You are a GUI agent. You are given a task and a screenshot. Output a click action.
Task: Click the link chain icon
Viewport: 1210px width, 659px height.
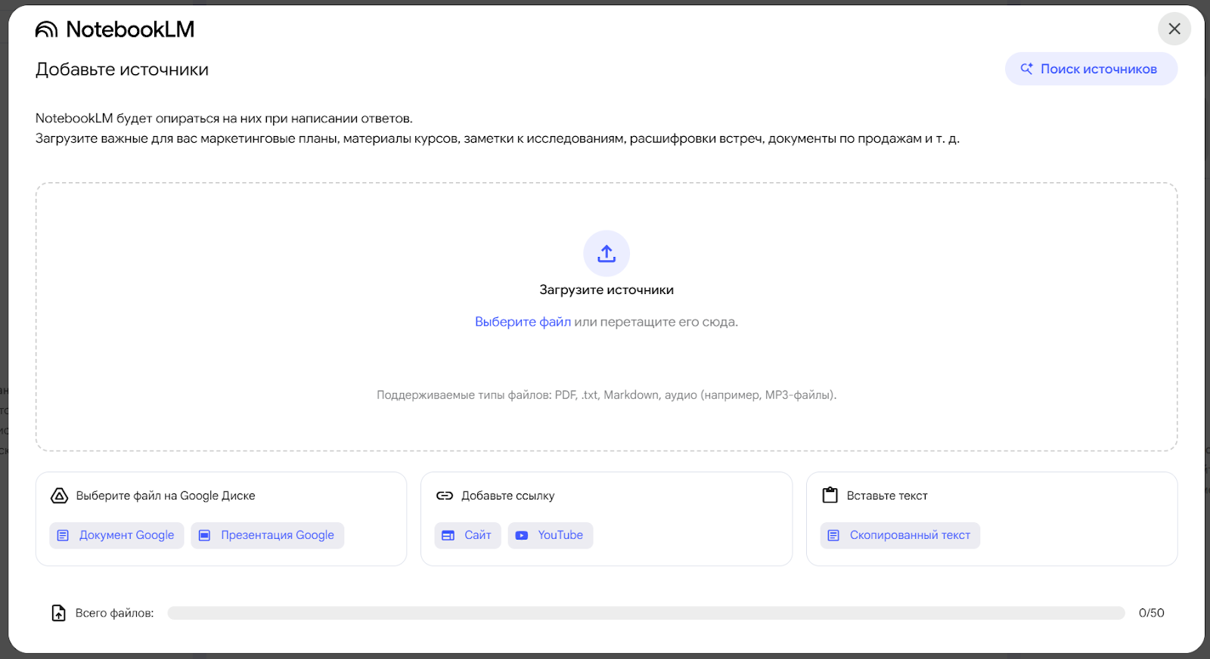coord(445,496)
